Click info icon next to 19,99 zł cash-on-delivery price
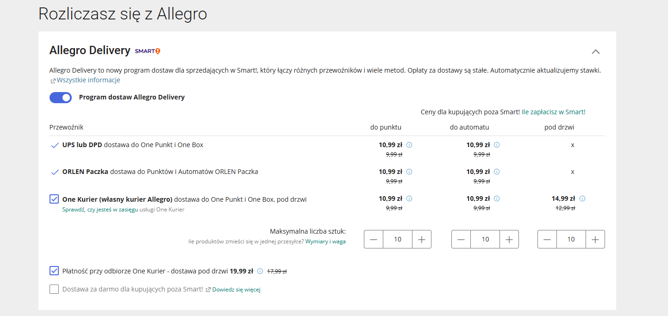The width and height of the screenshot is (668, 316). coord(260,271)
